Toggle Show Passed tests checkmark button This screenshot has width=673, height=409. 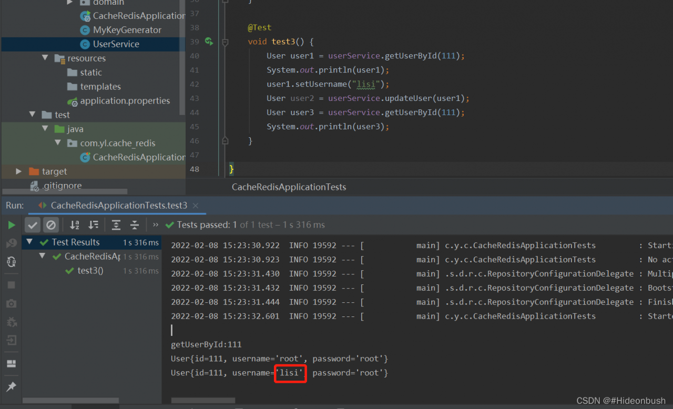coord(33,225)
